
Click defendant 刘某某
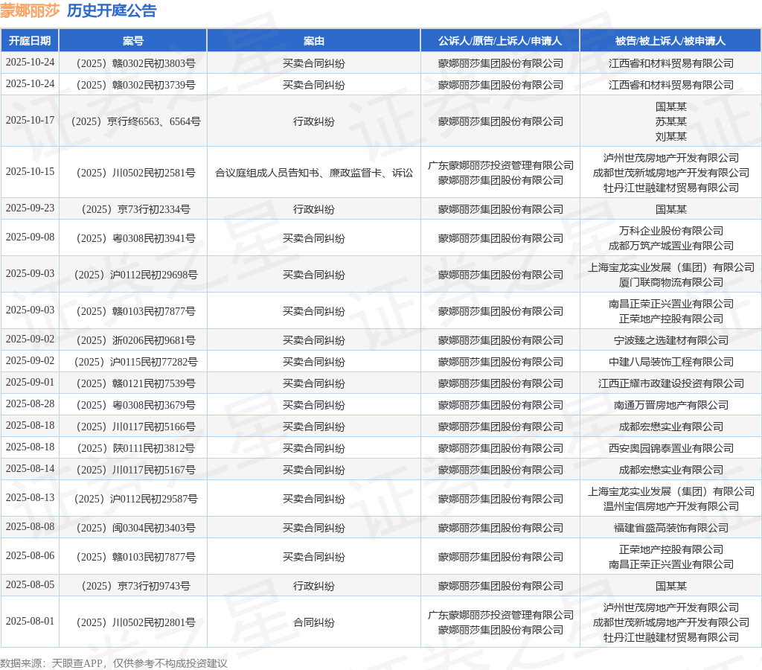[670, 137]
